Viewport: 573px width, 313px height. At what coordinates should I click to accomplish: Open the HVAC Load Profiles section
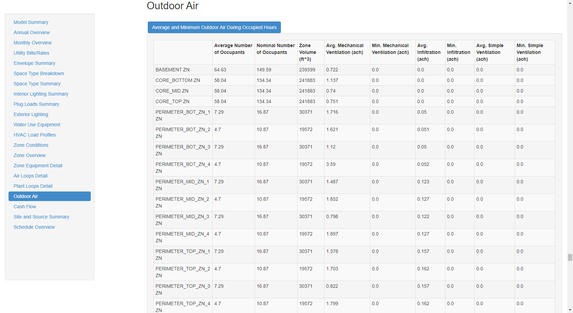coord(34,135)
